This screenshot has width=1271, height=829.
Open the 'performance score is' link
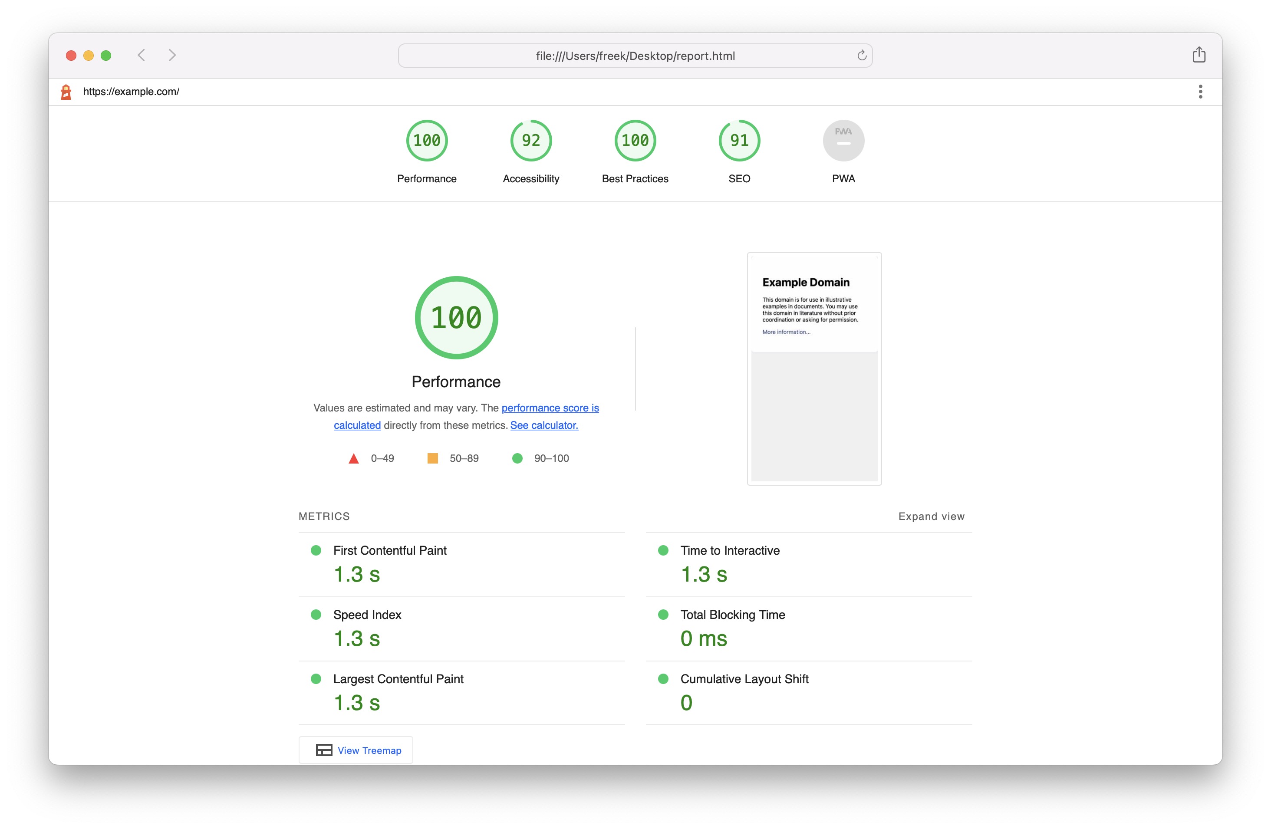click(550, 408)
